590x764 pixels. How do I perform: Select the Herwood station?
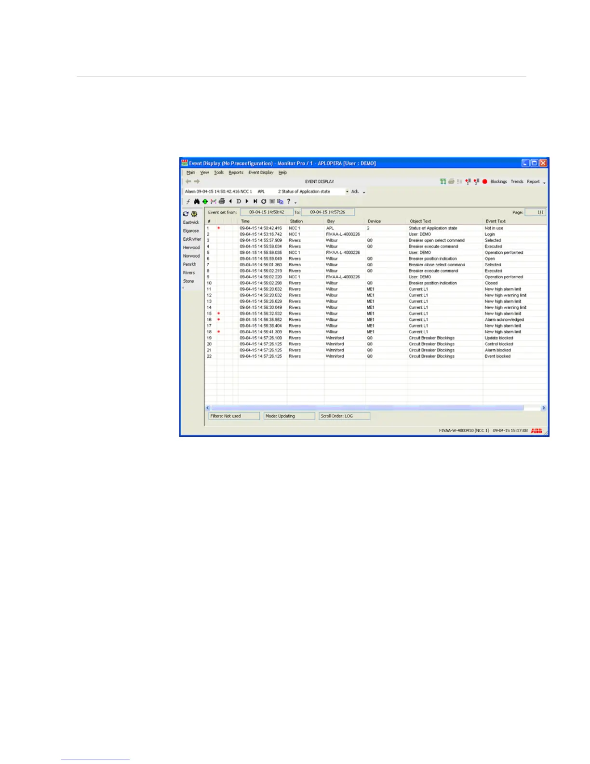click(191, 247)
